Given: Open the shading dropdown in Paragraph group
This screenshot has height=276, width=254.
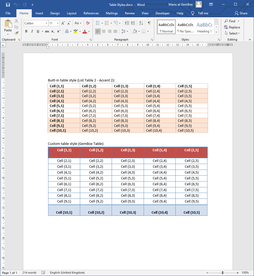Looking at the screenshot, I should point(136,31).
